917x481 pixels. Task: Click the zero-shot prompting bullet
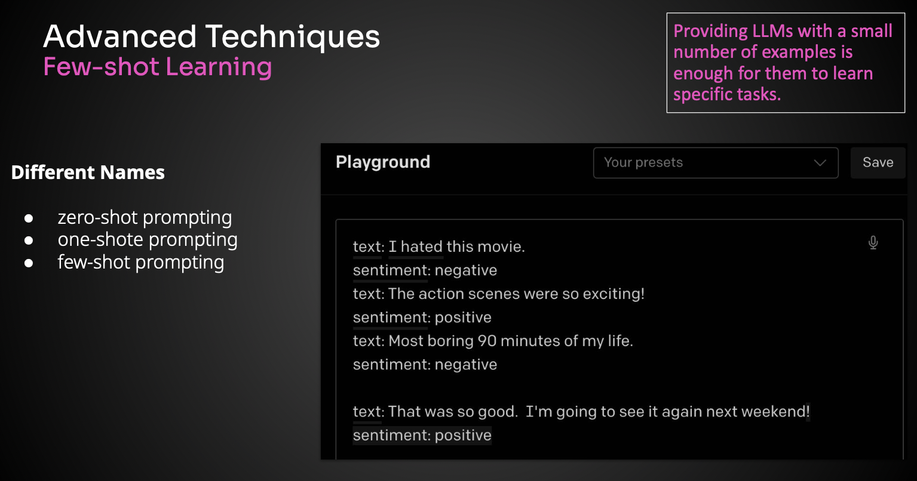click(145, 217)
